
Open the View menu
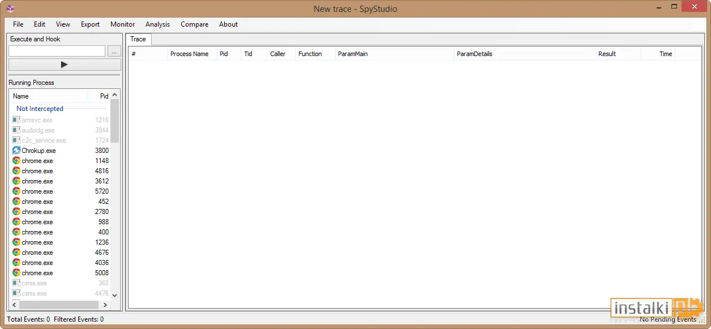tap(63, 24)
